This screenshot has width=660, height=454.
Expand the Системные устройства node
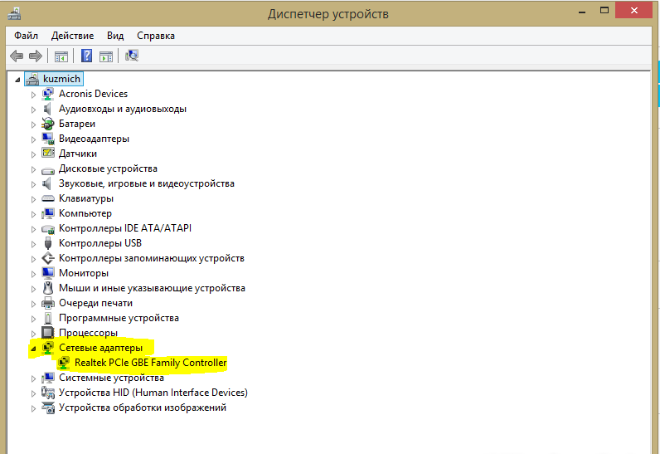pos(33,378)
